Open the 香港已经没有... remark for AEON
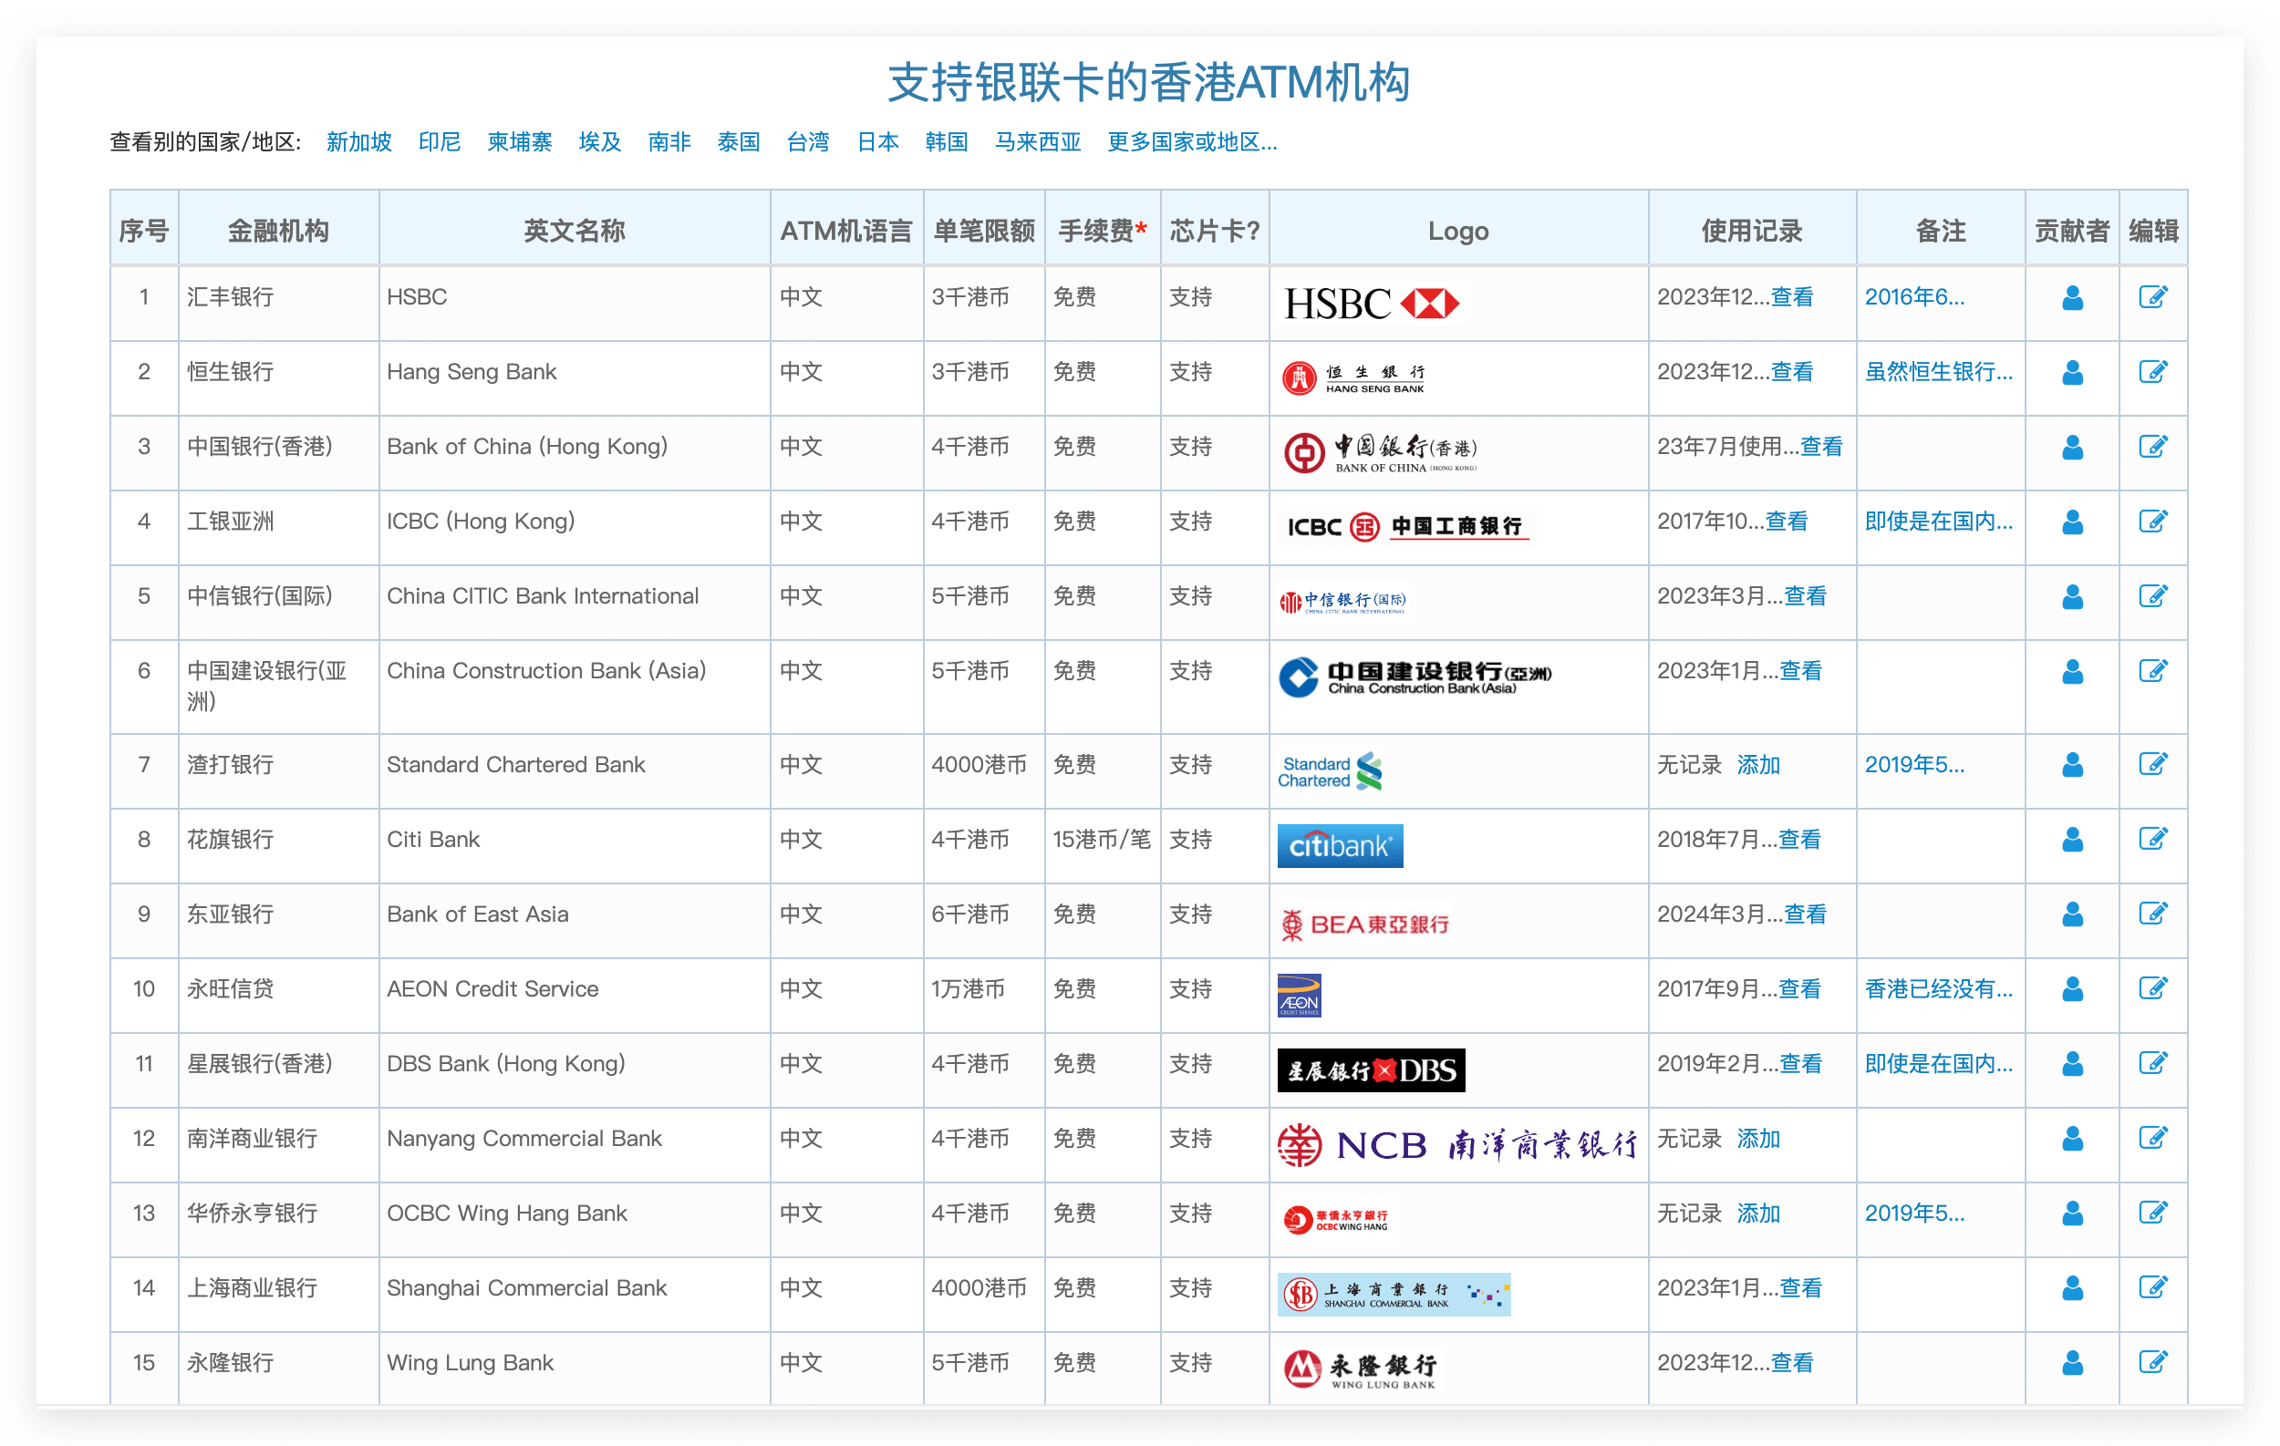The image size is (2280, 1446). point(1938,989)
